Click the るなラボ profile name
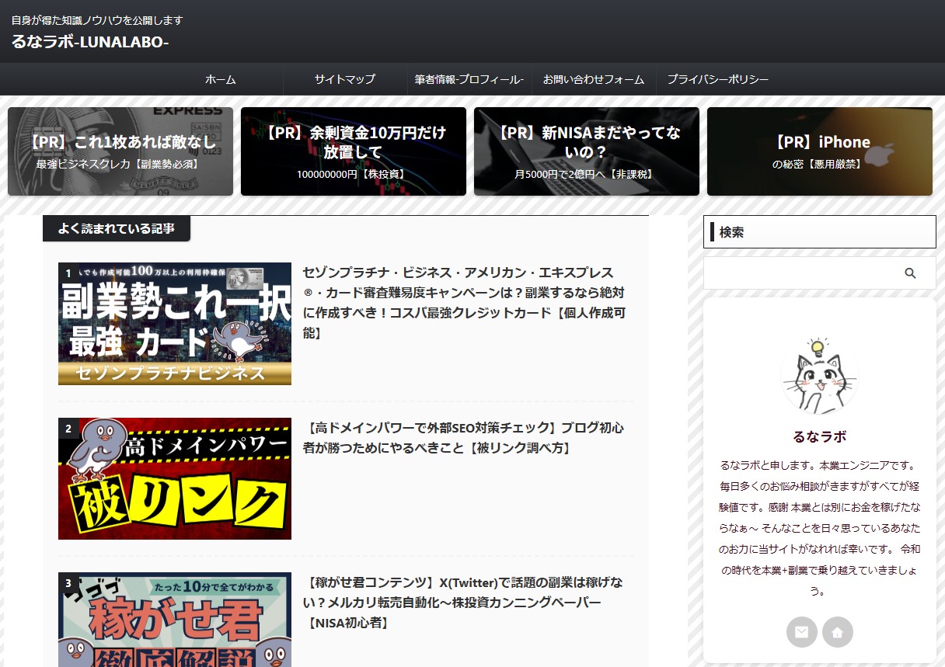 819,436
